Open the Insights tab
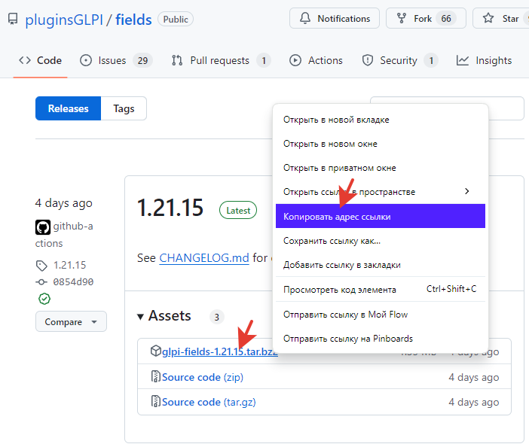529x444 pixels. click(x=484, y=60)
